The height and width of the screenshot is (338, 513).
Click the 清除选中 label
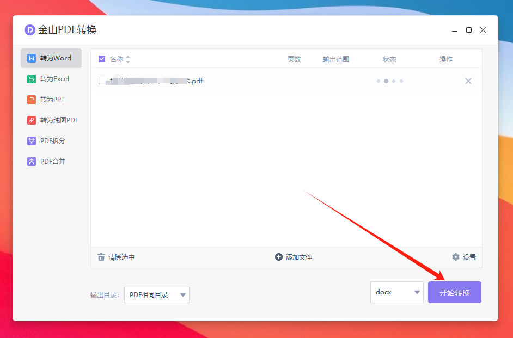(121, 257)
